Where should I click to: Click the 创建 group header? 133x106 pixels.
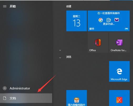click(69, 6)
